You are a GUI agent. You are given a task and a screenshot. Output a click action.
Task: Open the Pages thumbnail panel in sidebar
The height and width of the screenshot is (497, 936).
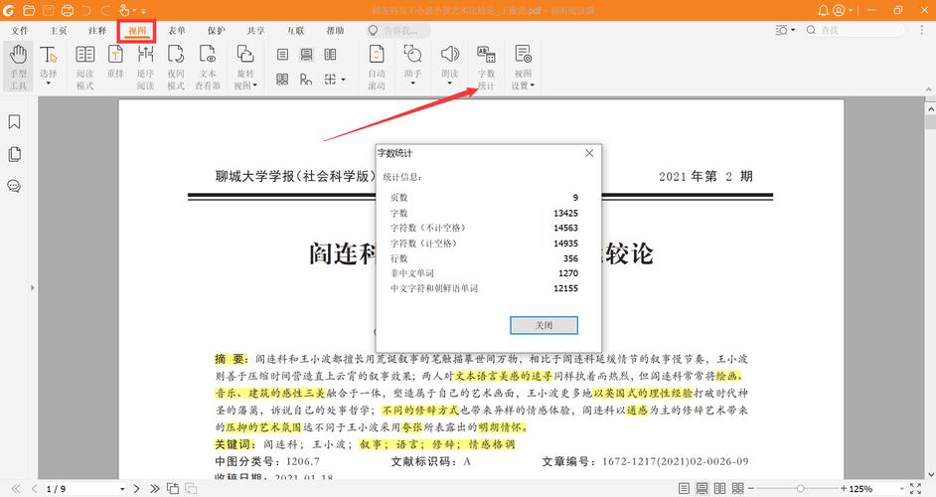tap(14, 154)
